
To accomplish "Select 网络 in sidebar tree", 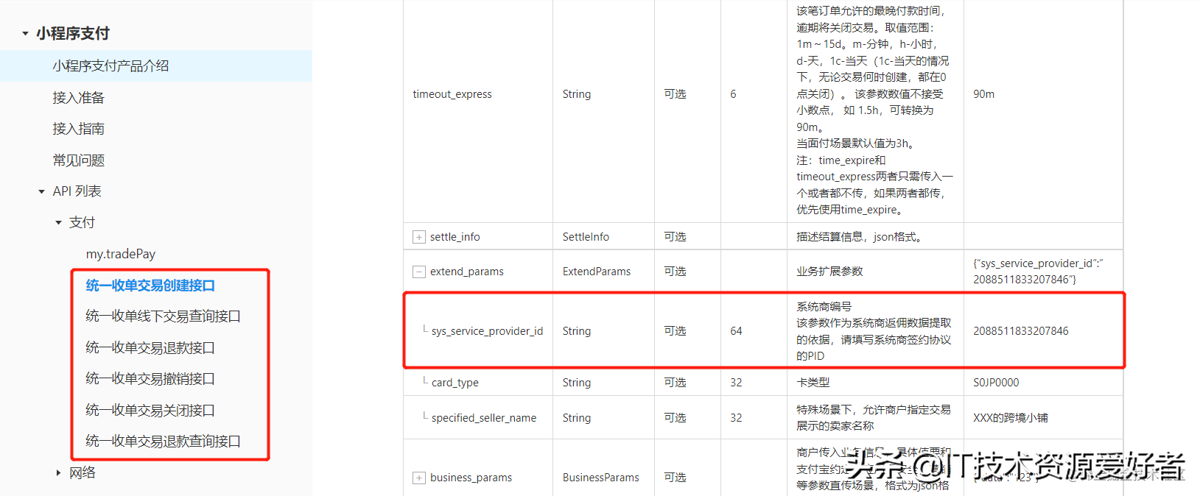I will pos(83,472).
